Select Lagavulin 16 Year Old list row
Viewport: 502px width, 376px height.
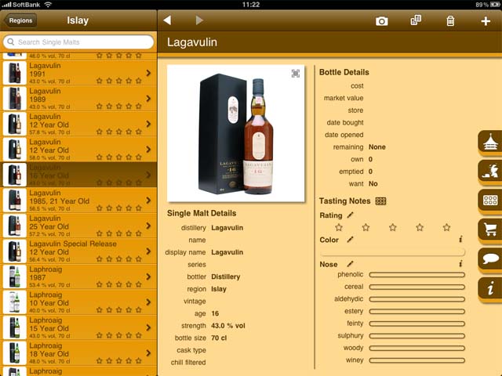pyautogui.click(x=78, y=175)
